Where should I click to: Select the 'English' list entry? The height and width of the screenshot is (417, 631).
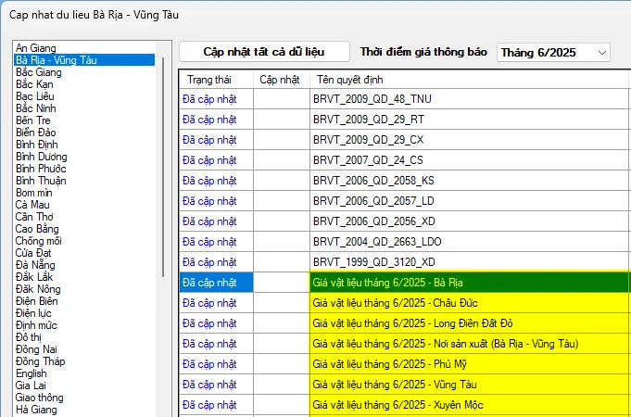[32, 373]
